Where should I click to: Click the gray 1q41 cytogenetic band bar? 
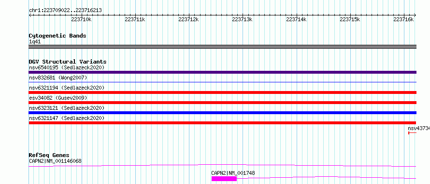(x=222, y=47)
